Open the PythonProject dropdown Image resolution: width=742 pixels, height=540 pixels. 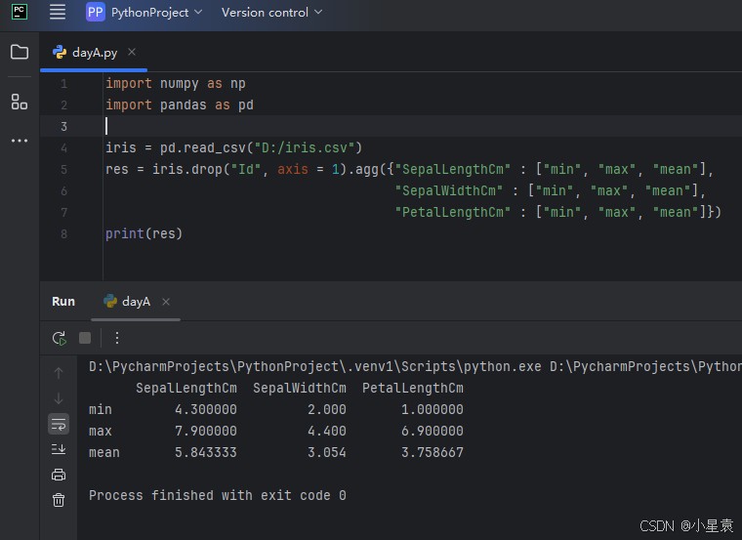click(156, 13)
